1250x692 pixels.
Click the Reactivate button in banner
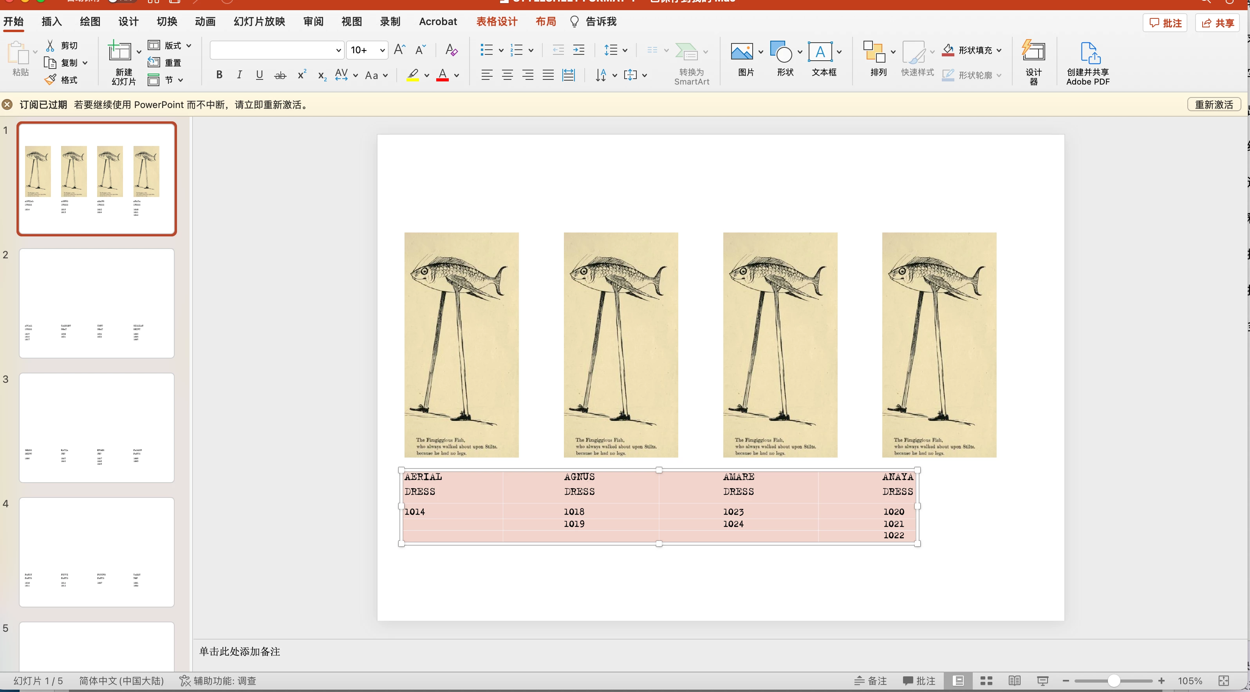coord(1214,105)
